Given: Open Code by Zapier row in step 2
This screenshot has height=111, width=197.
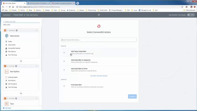Looking at the screenshot, I should click(13, 77).
